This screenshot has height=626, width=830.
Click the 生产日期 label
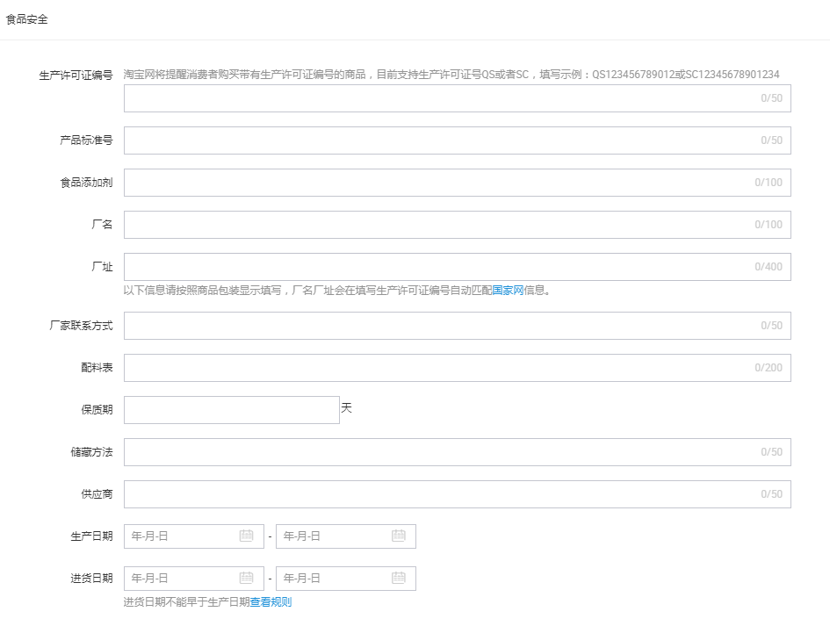click(x=91, y=536)
